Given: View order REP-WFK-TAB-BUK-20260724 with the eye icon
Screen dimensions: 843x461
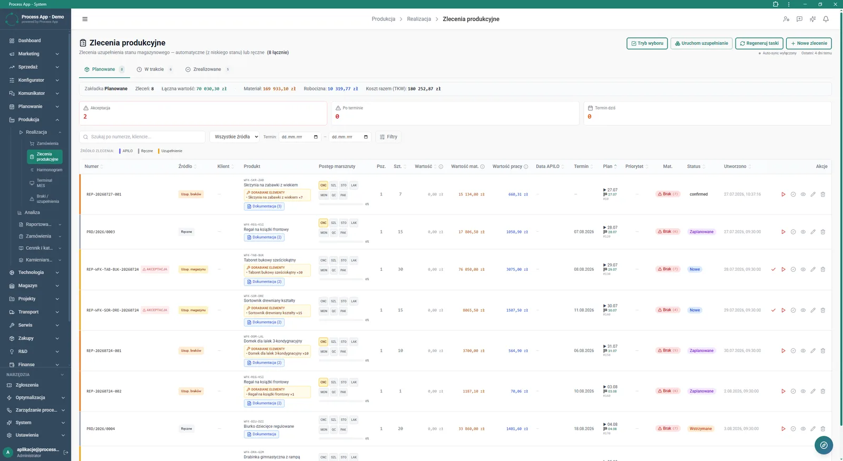Looking at the screenshot, I should pos(803,269).
